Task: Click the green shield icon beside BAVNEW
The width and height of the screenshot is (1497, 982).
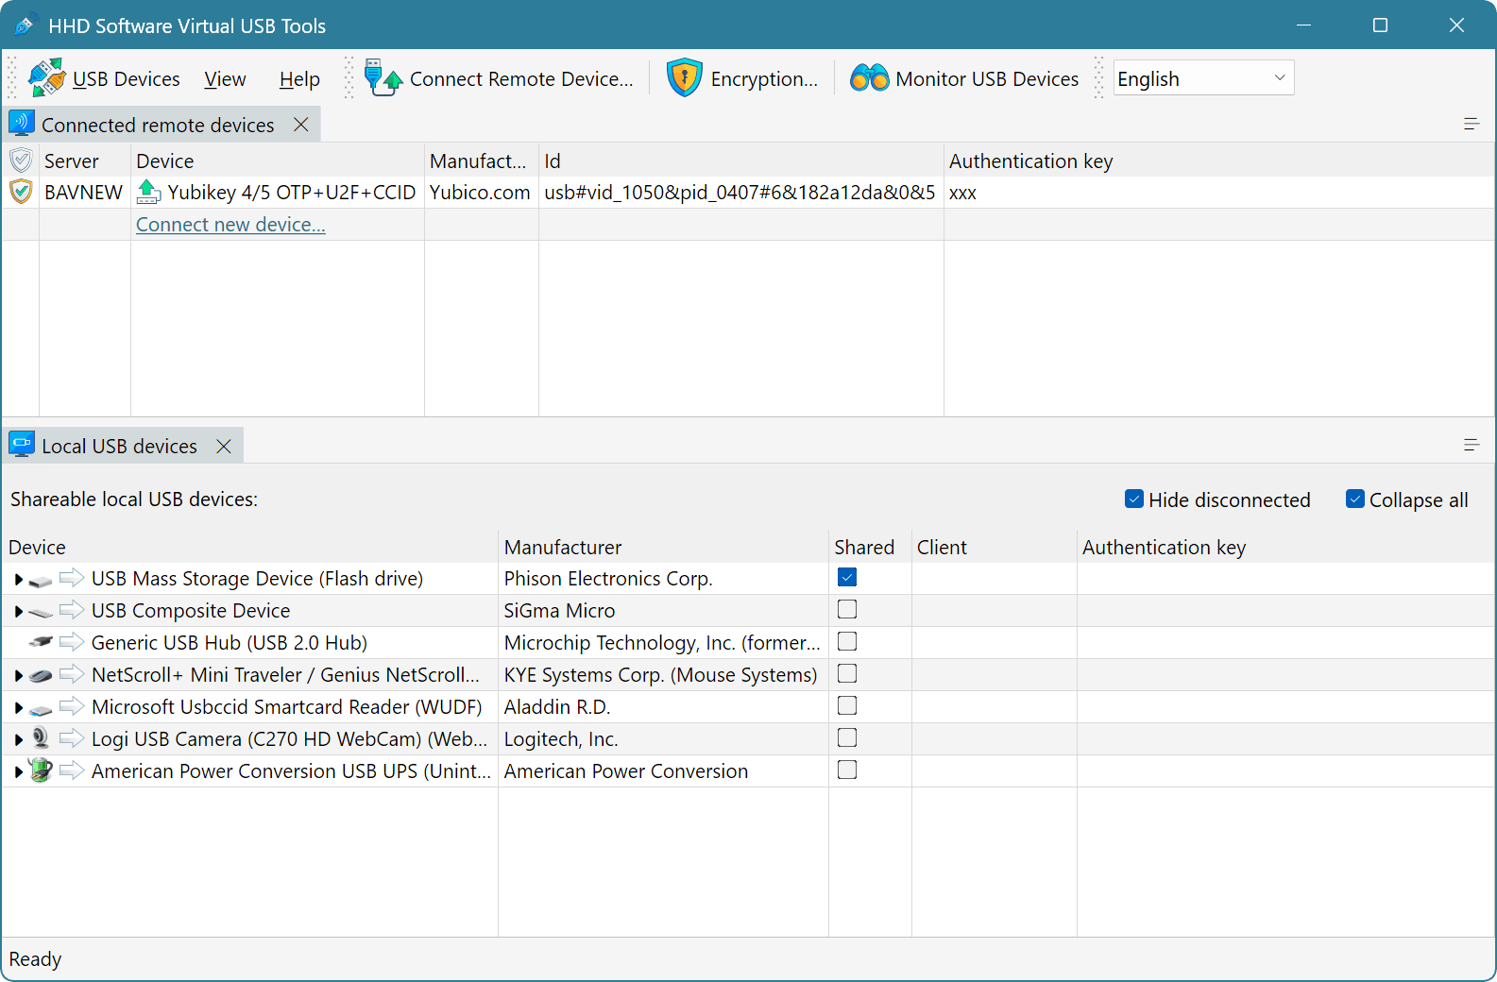Action: point(21,193)
